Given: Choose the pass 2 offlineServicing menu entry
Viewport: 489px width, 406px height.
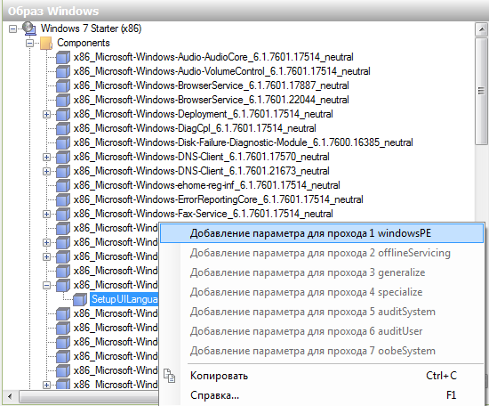Looking at the screenshot, I should (322, 253).
